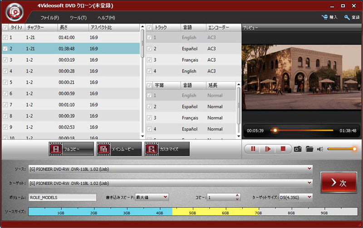Select the メインムービー mode button
Screen dimensions: 363x228
click(x=118, y=149)
